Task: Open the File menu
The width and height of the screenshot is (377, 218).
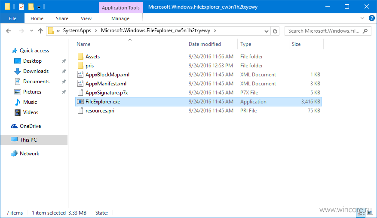Action: click(12, 18)
